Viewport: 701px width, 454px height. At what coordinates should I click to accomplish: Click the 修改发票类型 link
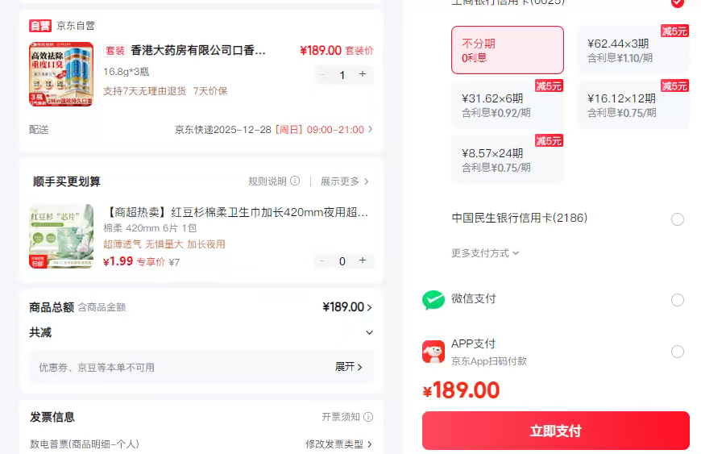[338, 444]
